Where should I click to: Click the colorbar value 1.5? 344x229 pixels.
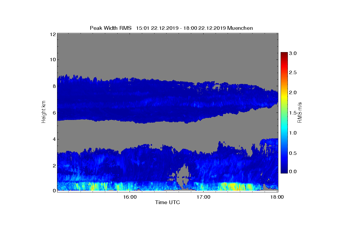(x=293, y=113)
